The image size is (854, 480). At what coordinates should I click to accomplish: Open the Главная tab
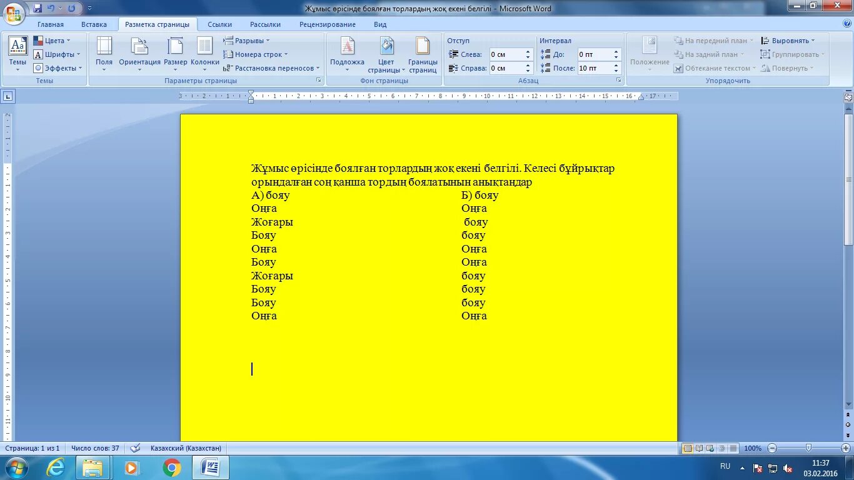[x=51, y=24]
